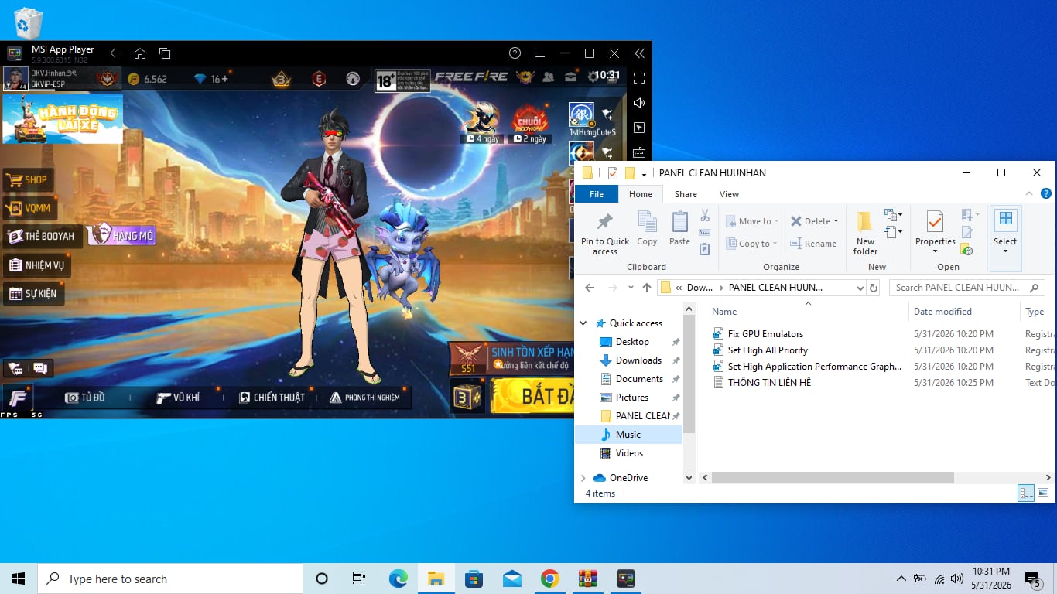Open THẺ BOOYAH in Free Fire
This screenshot has height=594, width=1057.
pyautogui.click(x=42, y=236)
